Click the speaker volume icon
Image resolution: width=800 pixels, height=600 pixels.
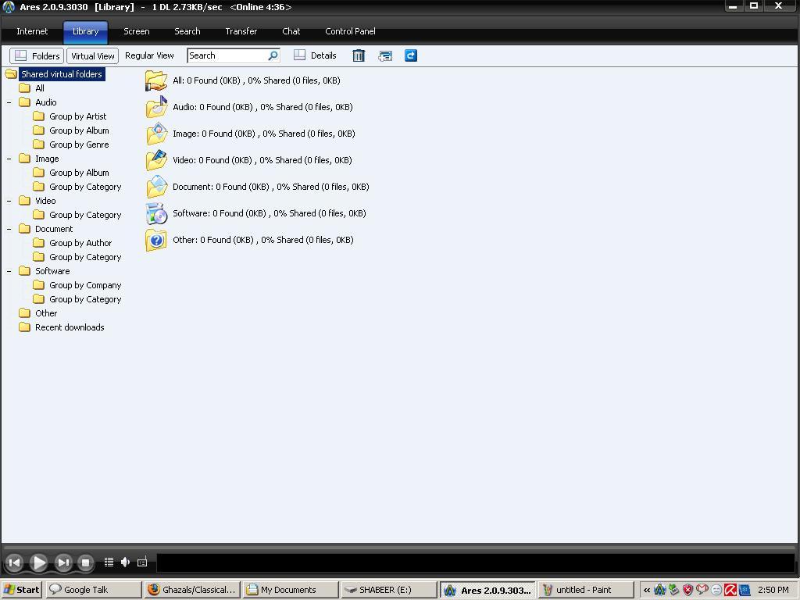point(125,562)
